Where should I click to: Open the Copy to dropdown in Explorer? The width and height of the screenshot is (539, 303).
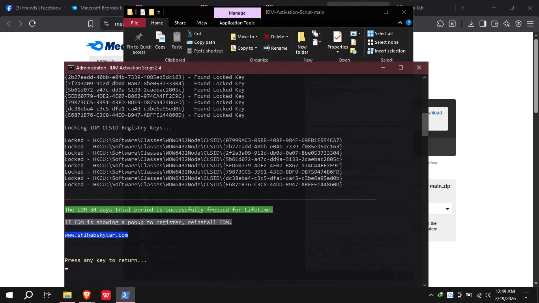pyautogui.click(x=244, y=48)
